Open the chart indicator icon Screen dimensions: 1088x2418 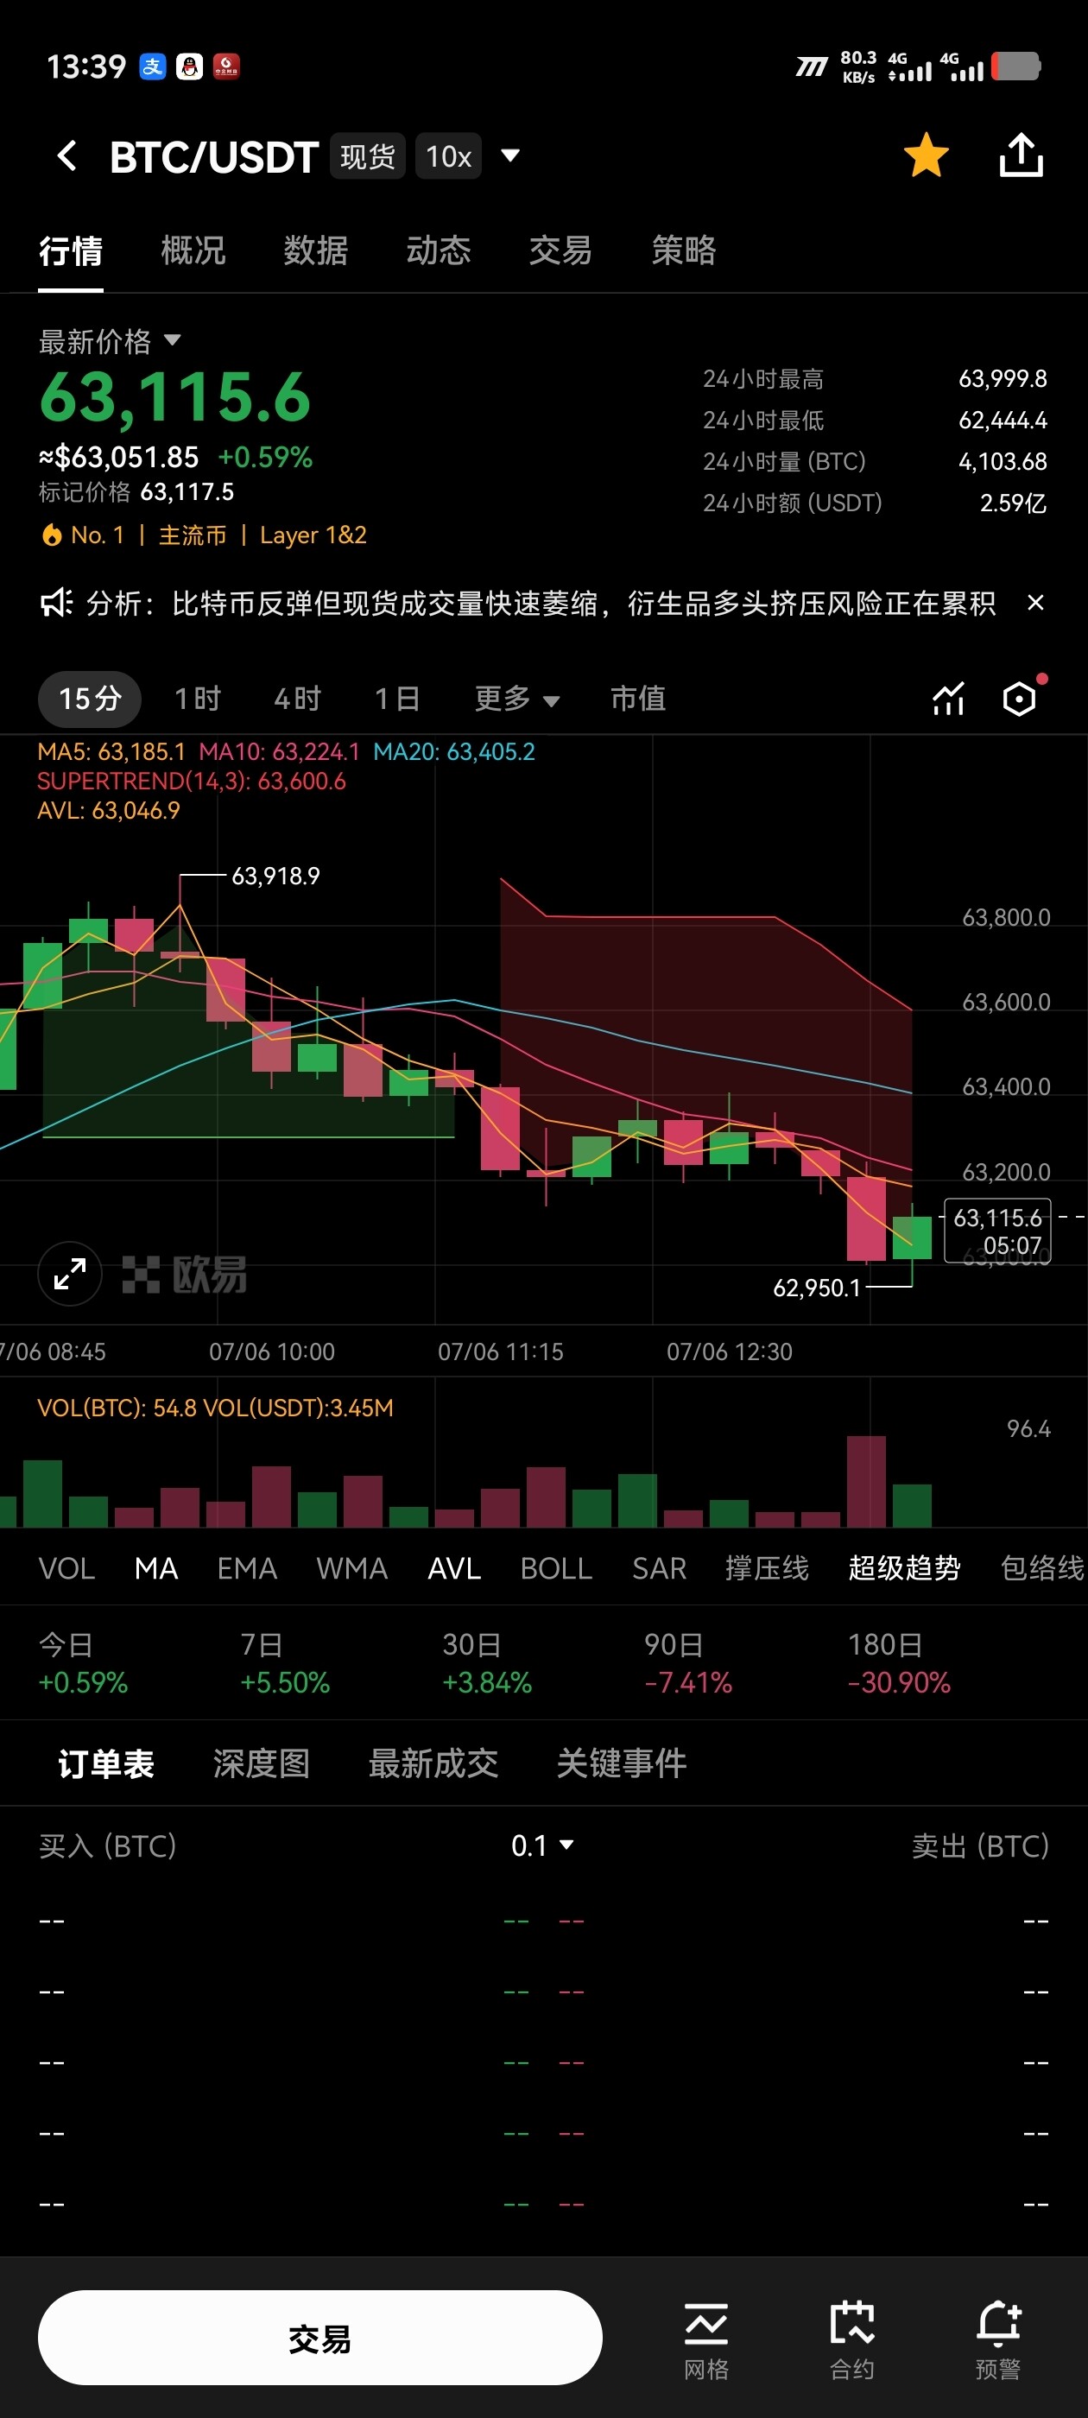point(948,699)
